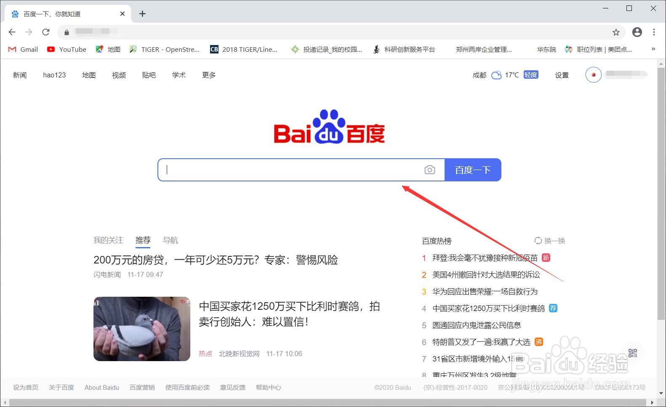Show more bookmarks with the overflow chevron
The image size is (666, 407).
tap(653, 49)
